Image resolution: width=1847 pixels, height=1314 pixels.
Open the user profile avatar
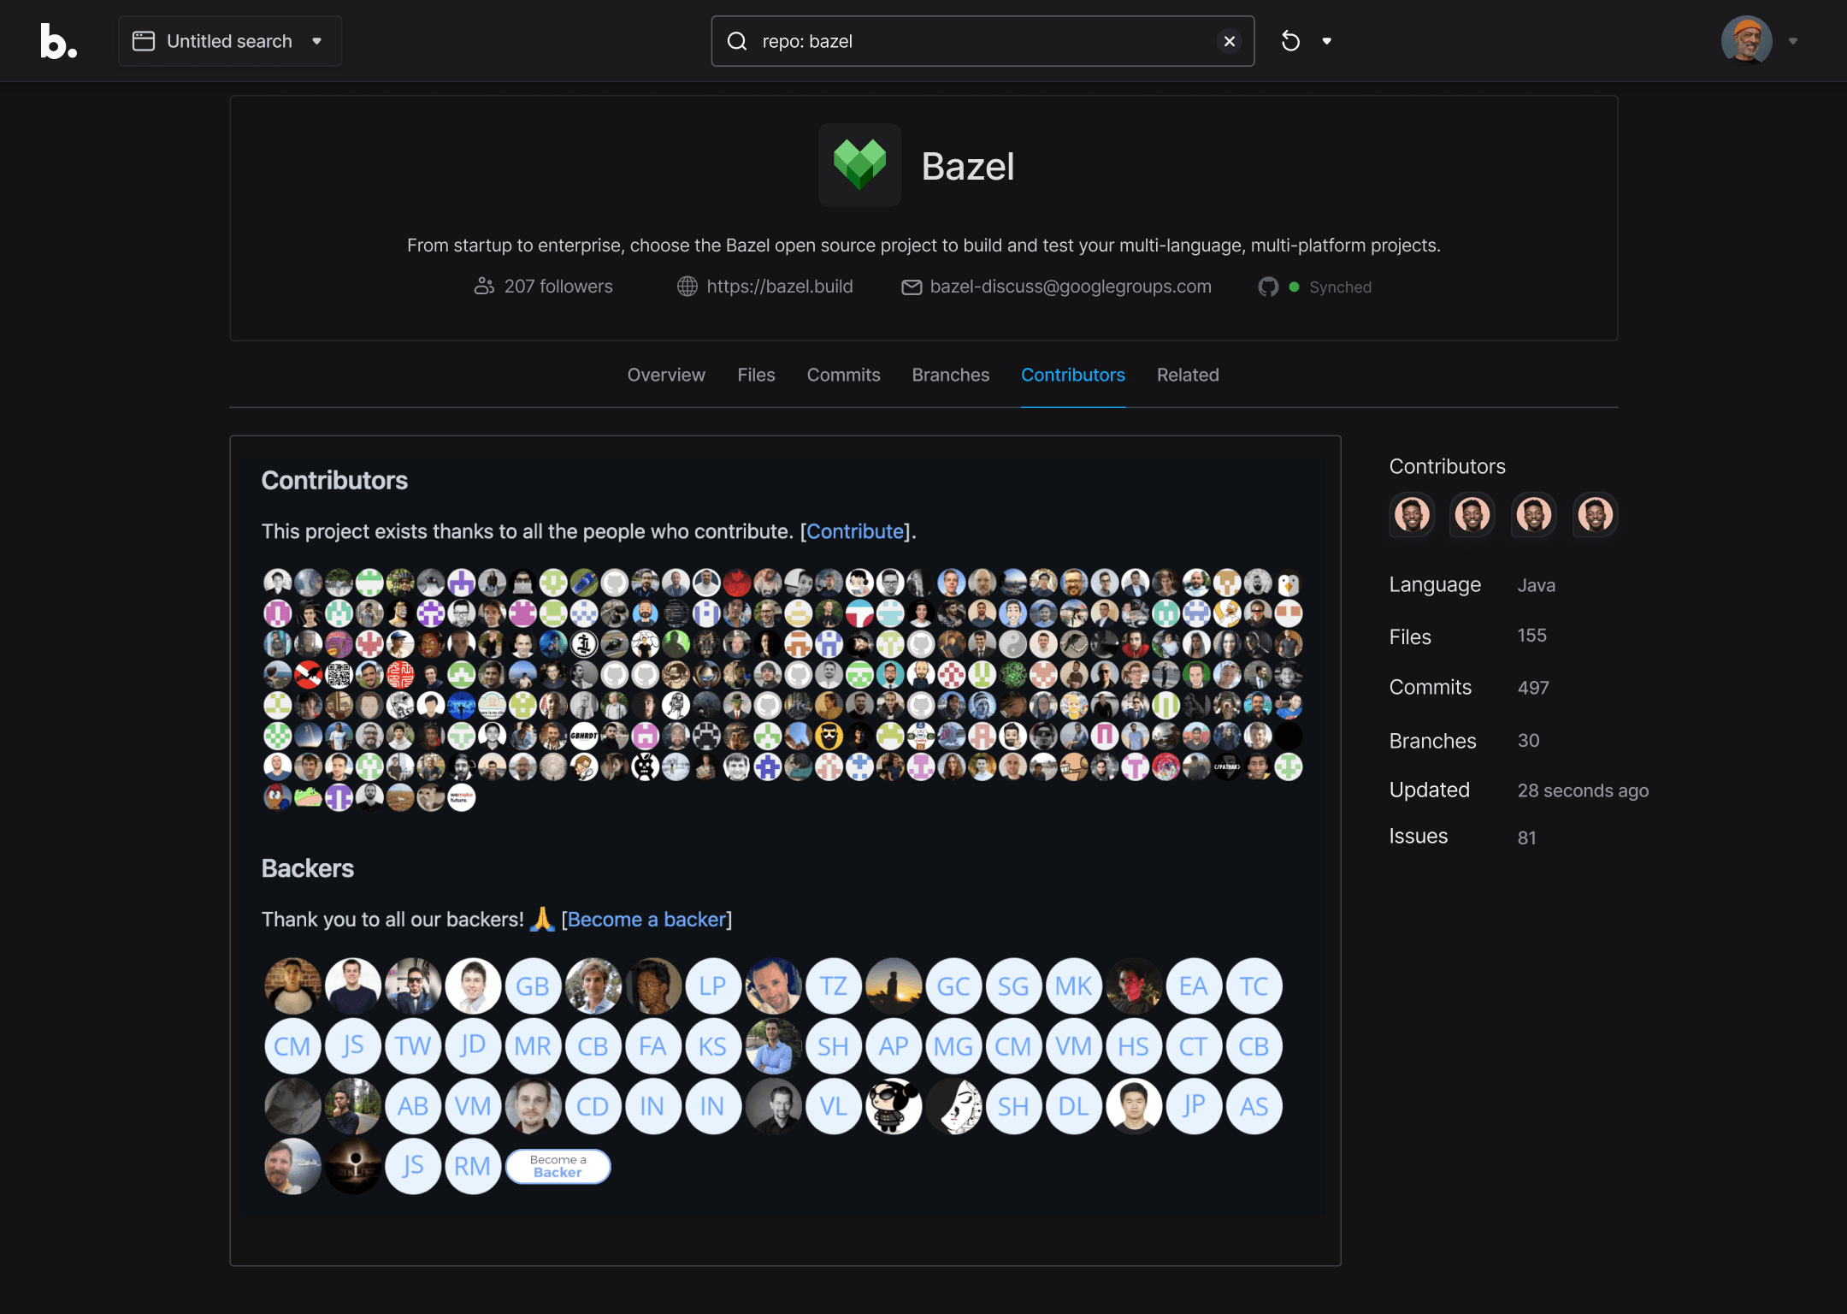point(1746,40)
